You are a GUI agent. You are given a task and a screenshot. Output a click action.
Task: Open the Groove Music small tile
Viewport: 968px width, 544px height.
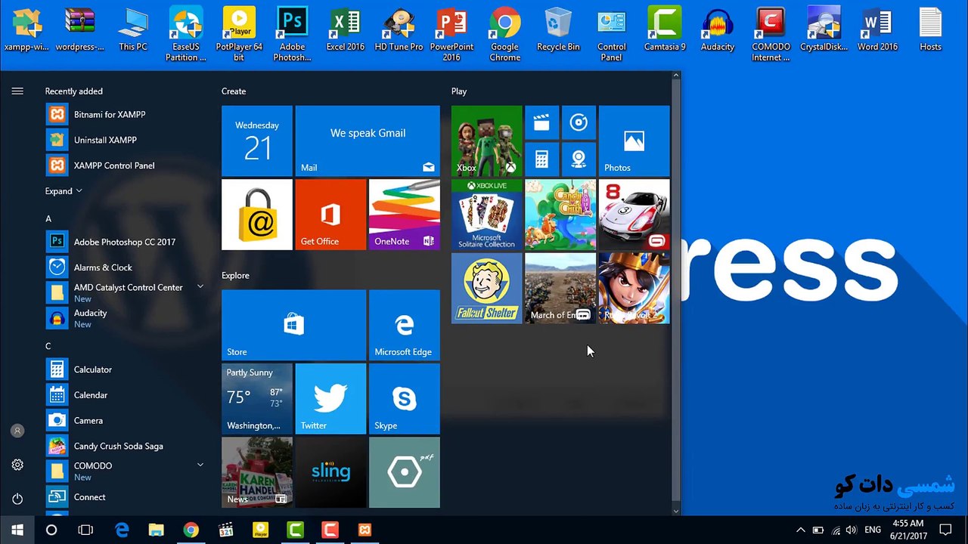point(579,122)
